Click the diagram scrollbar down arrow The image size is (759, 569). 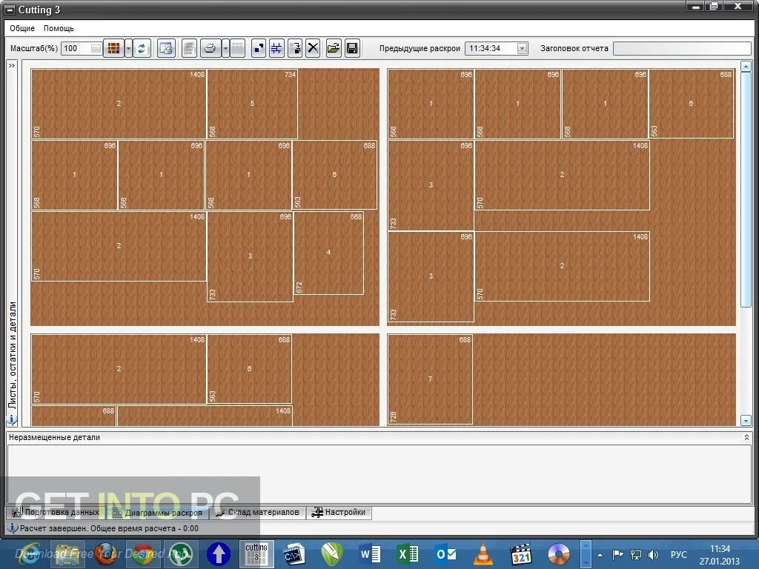pyautogui.click(x=746, y=421)
